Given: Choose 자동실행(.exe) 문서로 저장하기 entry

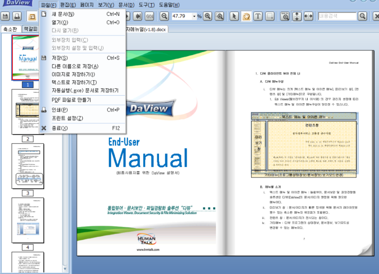Looking at the screenshot, I should [x=82, y=91].
